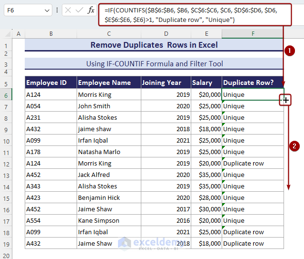Click 'Morris King' in row 12
This screenshot has width=304, height=259.
(x=109, y=163)
